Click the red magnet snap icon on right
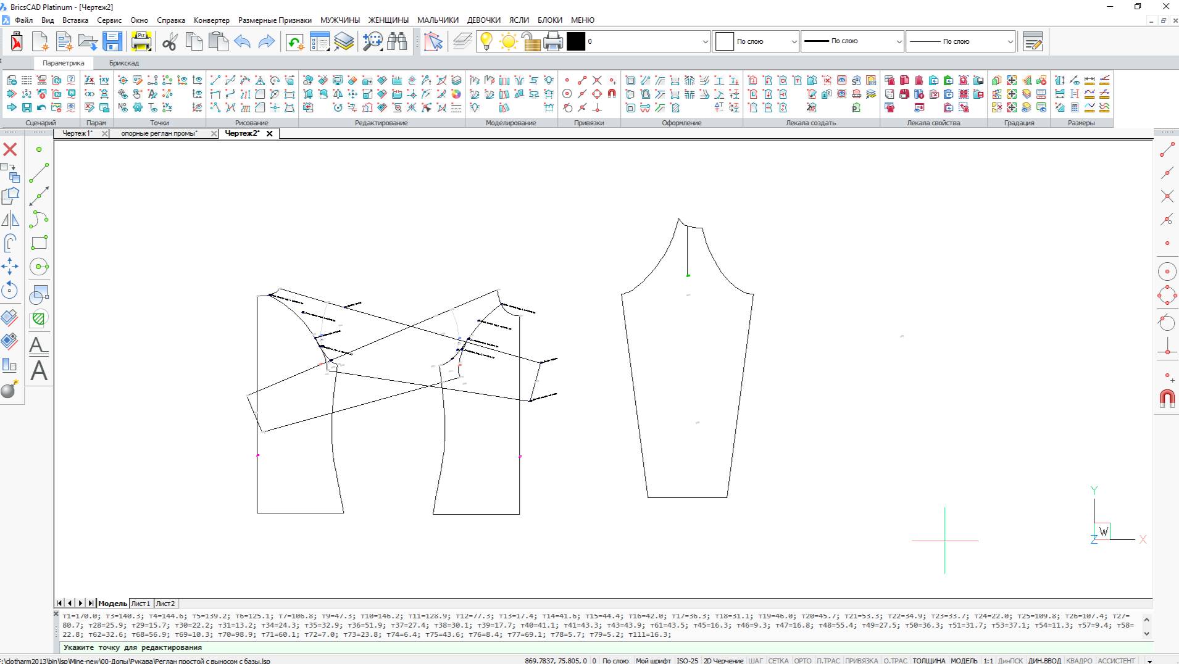The width and height of the screenshot is (1179, 664). click(x=1167, y=399)
